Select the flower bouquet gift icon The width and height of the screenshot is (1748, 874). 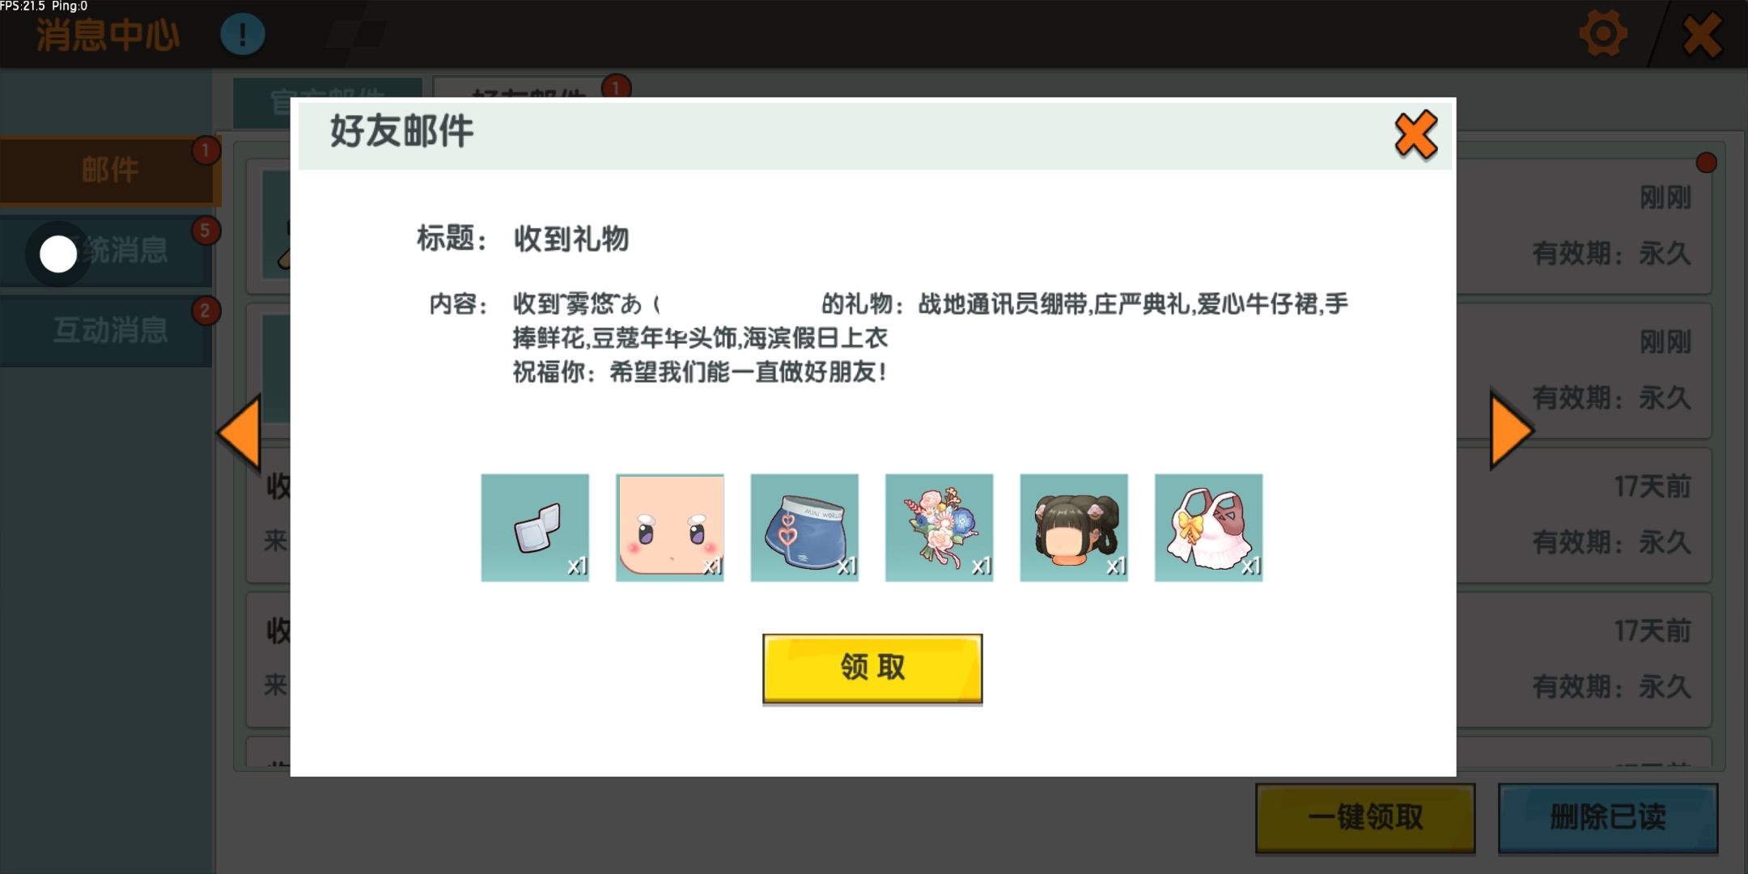940,528
